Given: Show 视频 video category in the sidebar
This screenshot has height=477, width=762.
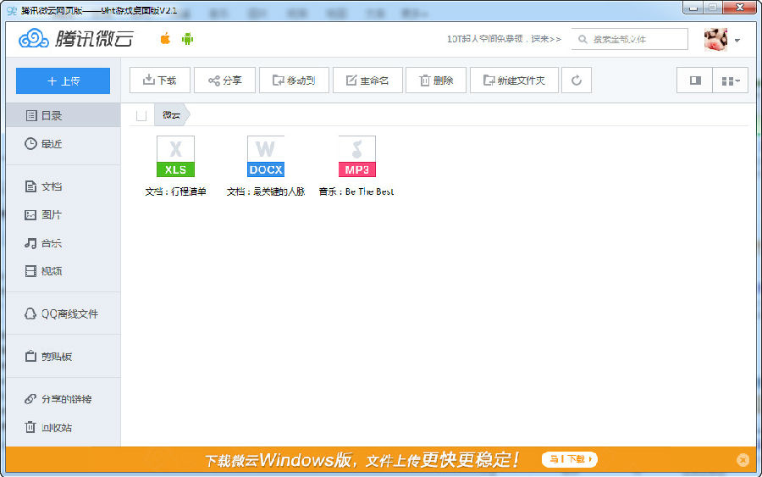Looking at the screenshot, I should (x=63, y=271).
